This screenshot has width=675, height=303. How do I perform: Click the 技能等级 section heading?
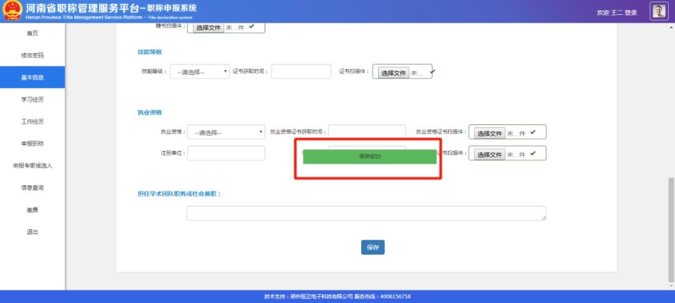tap(149, 52)
